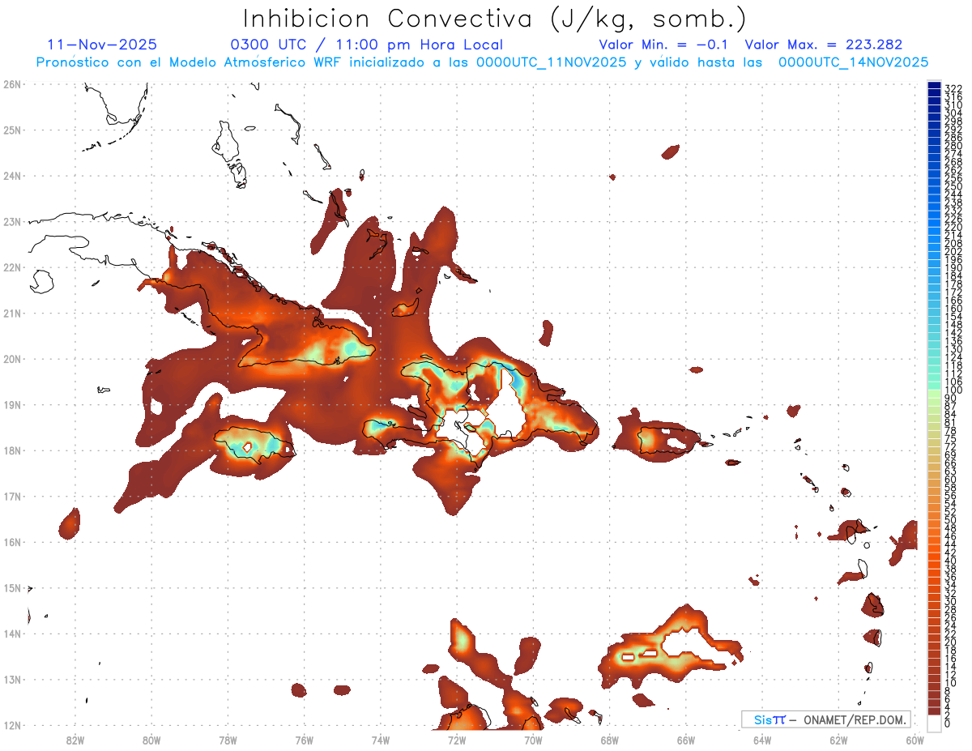Click the "24N" latitude label
The height and width of the screenshot is (751, 972).
click(11, 176)
